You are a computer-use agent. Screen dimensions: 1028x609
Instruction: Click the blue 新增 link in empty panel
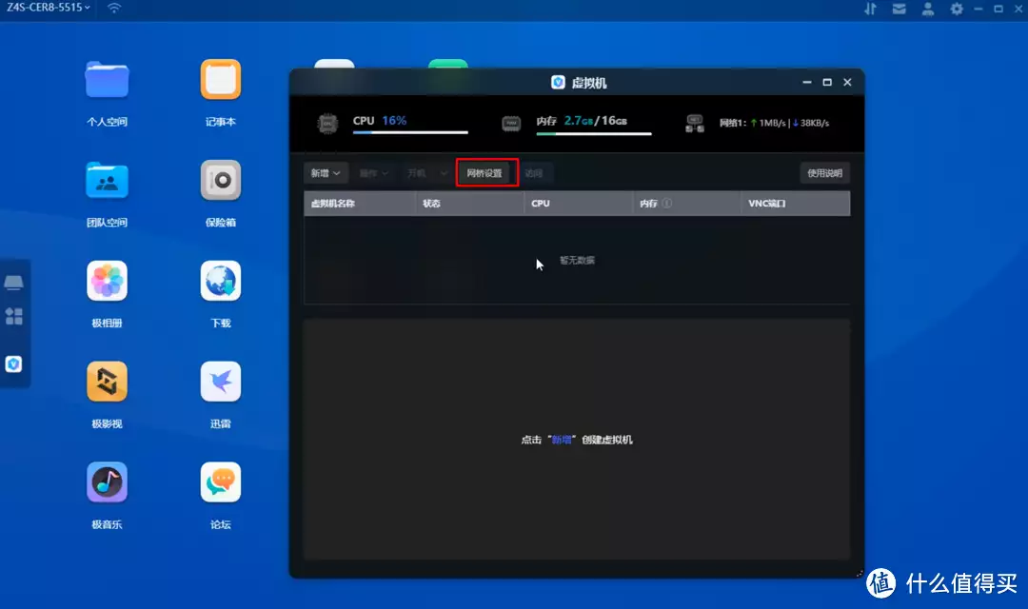coord(562,440)
